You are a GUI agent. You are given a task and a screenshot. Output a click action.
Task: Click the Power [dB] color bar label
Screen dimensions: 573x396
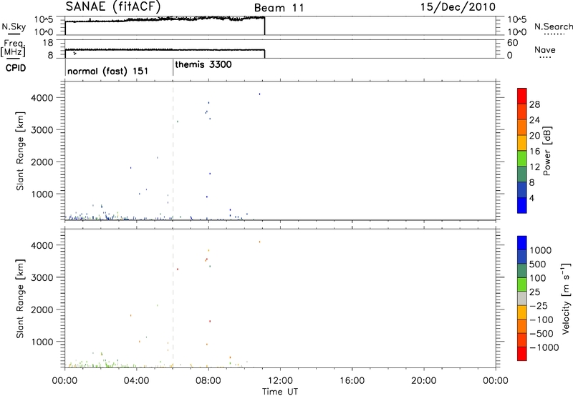coord(547,151)
